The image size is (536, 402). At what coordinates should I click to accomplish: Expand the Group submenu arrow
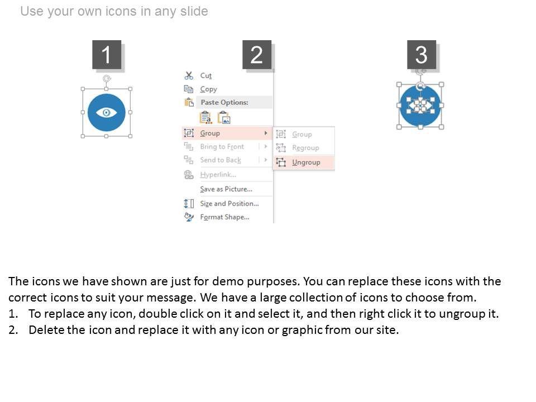point(266,133)
